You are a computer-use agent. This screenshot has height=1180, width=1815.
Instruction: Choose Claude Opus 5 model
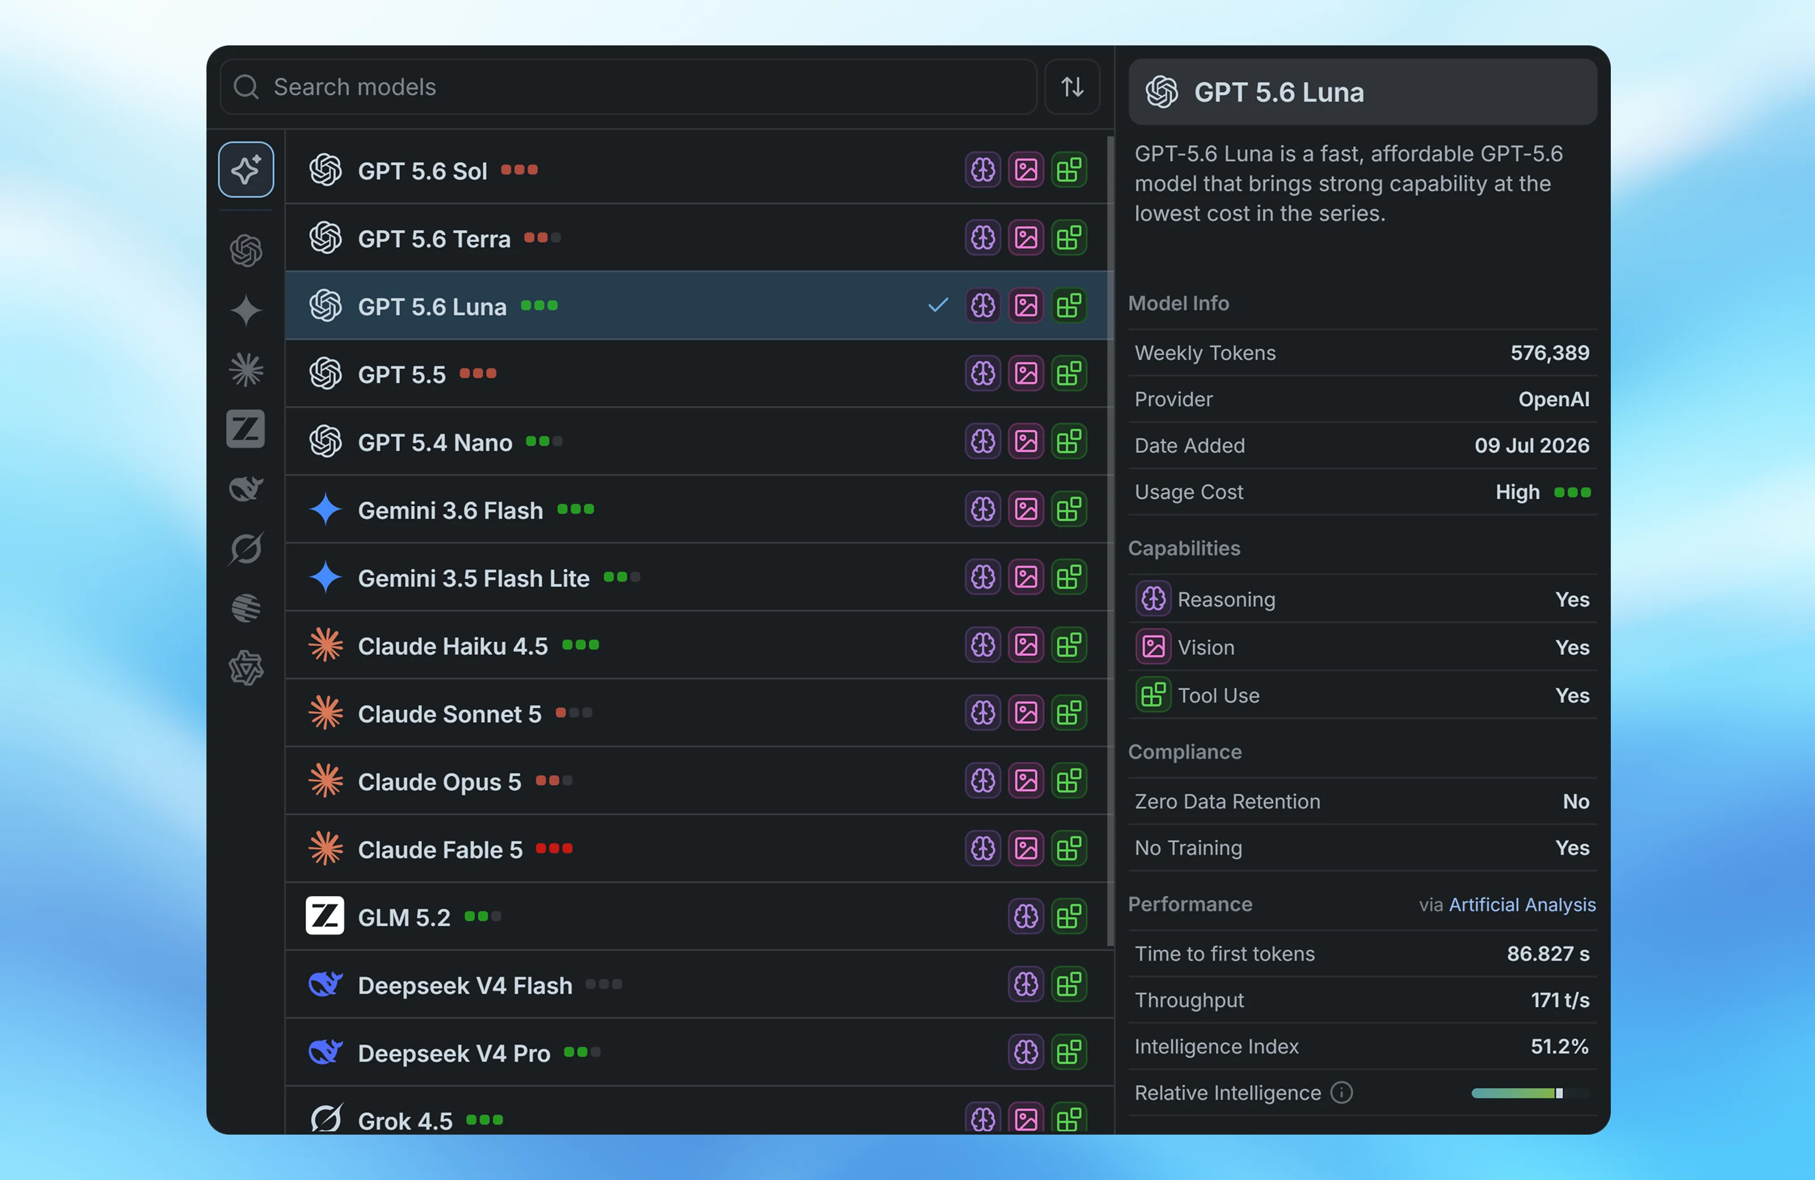tap(699, 780)
